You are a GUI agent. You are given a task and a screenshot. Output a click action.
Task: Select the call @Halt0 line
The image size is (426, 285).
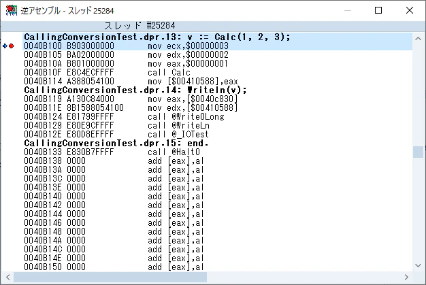217,152
